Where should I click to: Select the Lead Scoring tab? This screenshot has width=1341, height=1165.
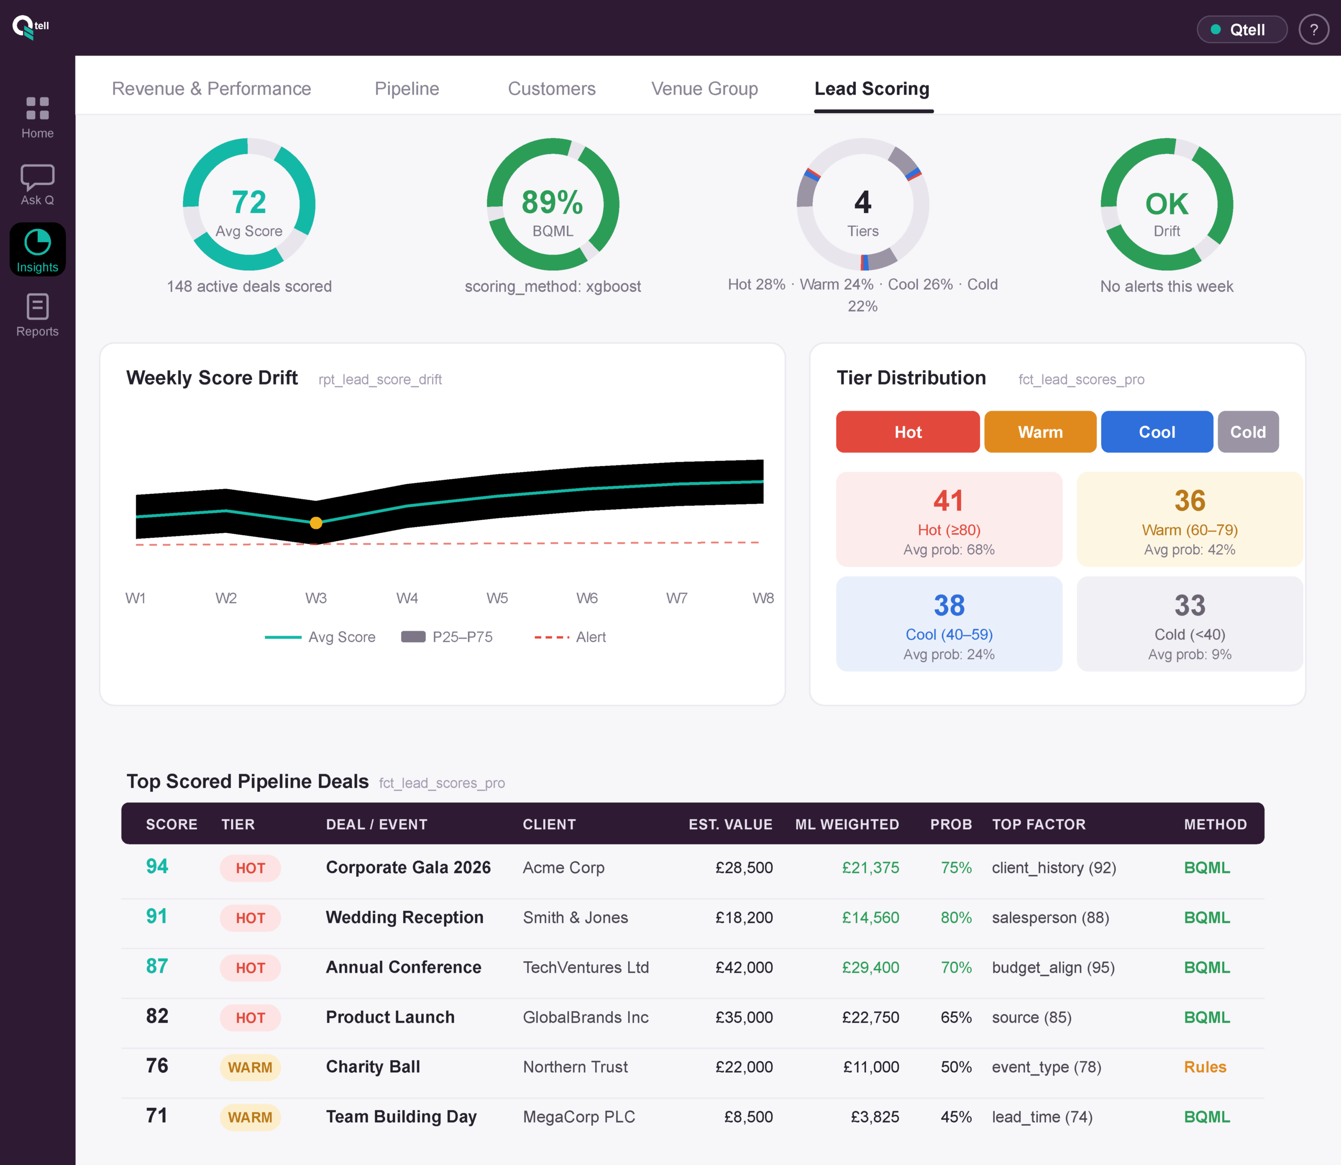(x=872, y=89)
